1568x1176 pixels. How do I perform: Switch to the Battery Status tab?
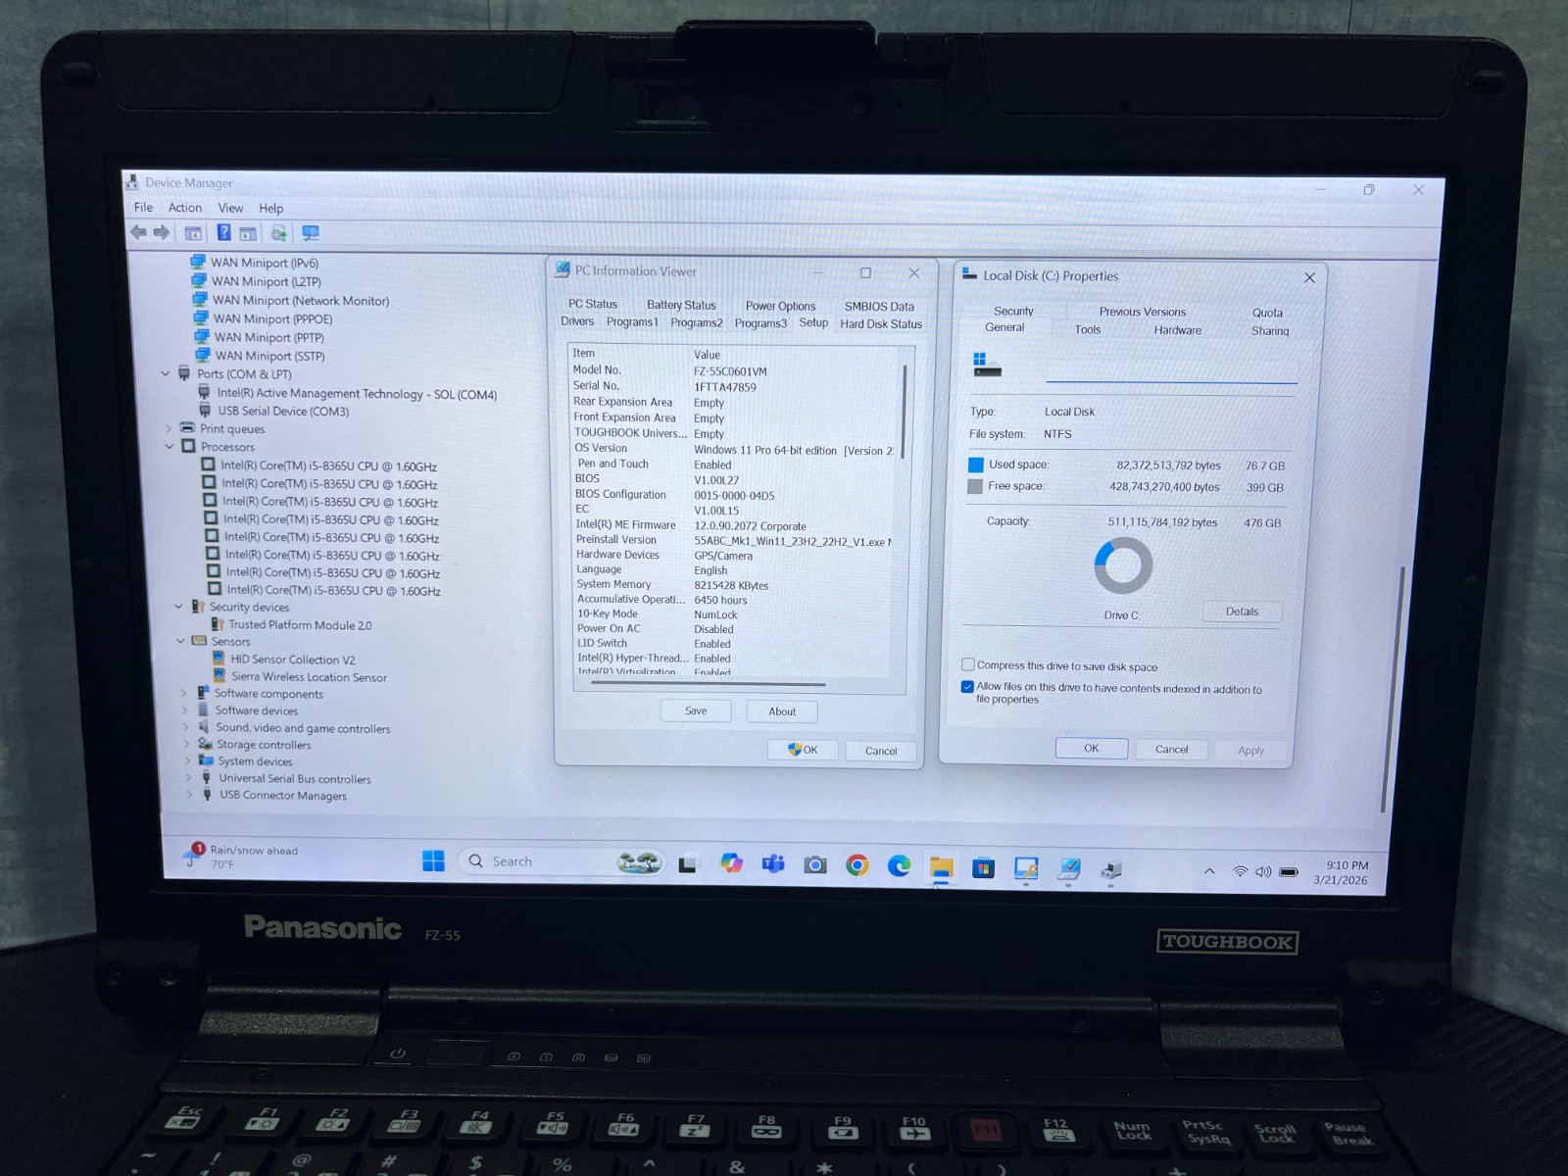click(681, 305)
